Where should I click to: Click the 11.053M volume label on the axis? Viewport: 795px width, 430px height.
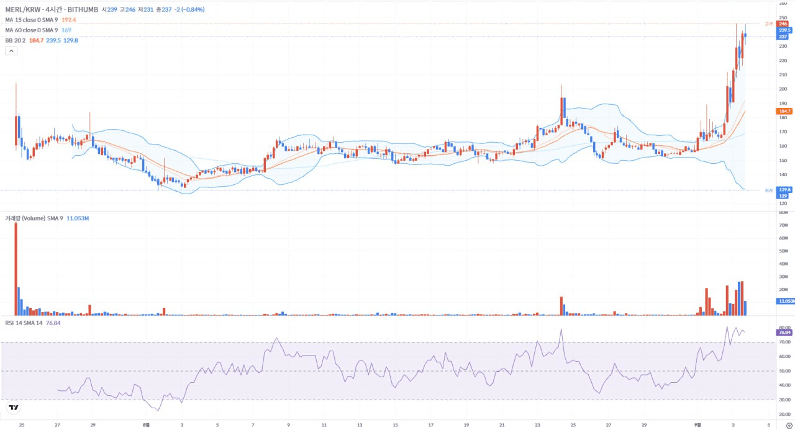pyautogui.click(x=786, y=301)
